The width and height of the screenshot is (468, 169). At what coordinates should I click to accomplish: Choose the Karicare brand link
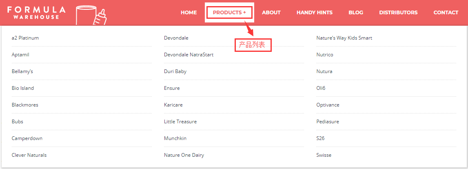tap(173, 105)
